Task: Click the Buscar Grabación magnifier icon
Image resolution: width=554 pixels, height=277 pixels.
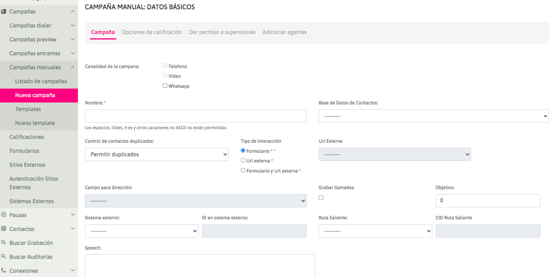Action: (3, 243)
